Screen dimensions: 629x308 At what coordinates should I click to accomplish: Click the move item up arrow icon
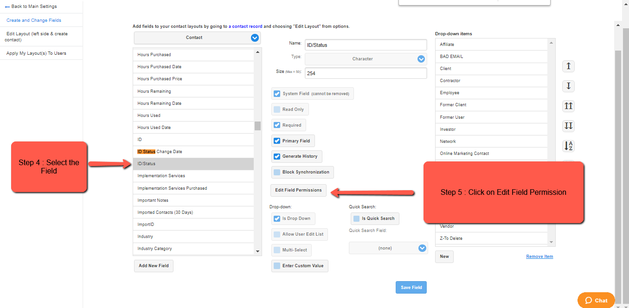[x=568, y=66]
